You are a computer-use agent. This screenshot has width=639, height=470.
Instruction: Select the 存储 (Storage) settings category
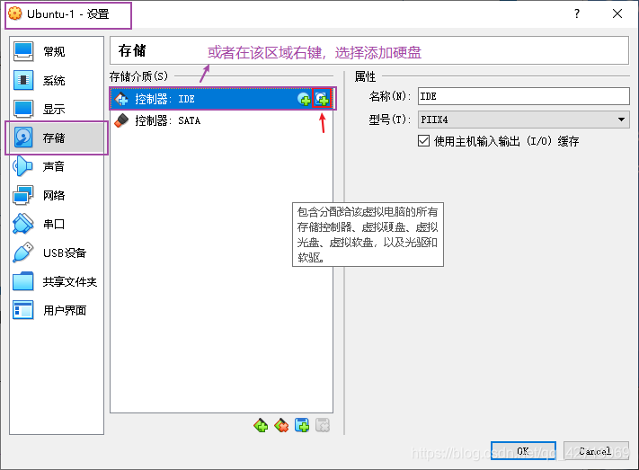pos(57,137)
